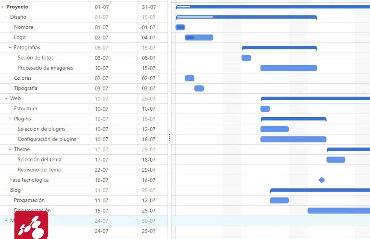The image size is (370, 239).
Task: Click the Selección del tema Gantt bar
Action: click(x=336, y=160)
